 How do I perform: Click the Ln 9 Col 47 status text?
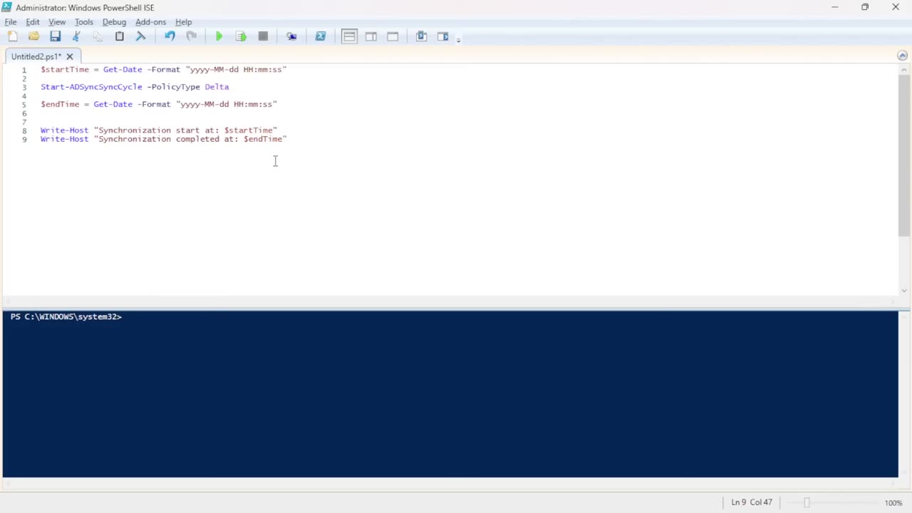(752, 502)
